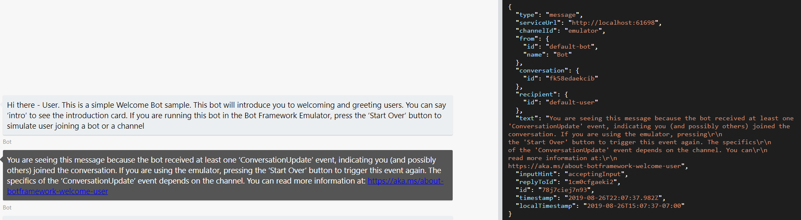Click the timestamp 2019-08-26T22:07:37.982Z value
Screen dimensions: 801x220
pyautogui.click(x=613, y=198)
